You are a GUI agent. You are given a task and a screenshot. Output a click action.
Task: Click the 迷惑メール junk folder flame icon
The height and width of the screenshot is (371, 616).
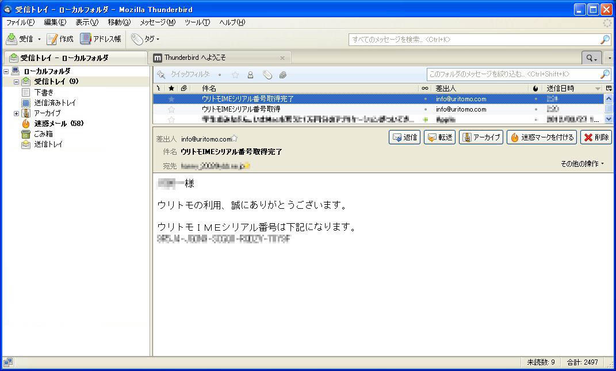26,124
